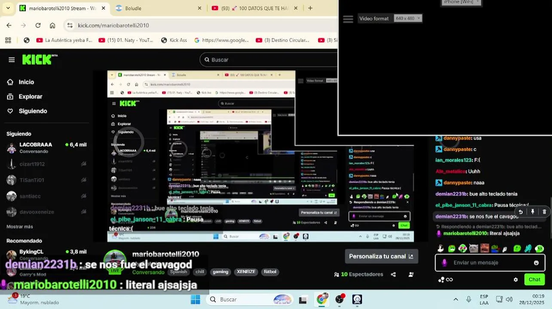Close the Boludle tab
The width and height of the screenshot is (552, 309).
(x=199, y=8)
